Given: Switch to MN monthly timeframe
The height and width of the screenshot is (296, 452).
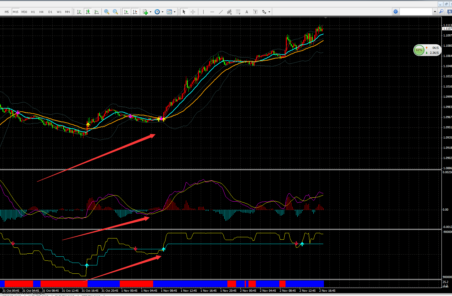Looking at the screenshot, I should click(67, 12).
